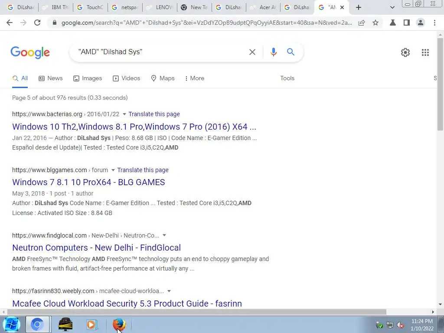Screen dimensions: 444x333
Task: Share this page using the share icon
Action: point(362,23)
